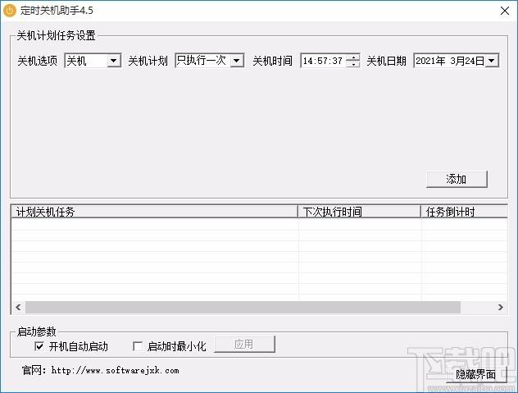Screen dimensions: 518x393
Task: Increase shutdown time with up spinner arrow
Action: pyautogui.click(x=353, y=57)
